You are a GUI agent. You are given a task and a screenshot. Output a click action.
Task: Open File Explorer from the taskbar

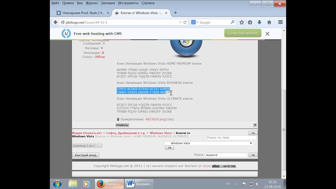point(73,184)
